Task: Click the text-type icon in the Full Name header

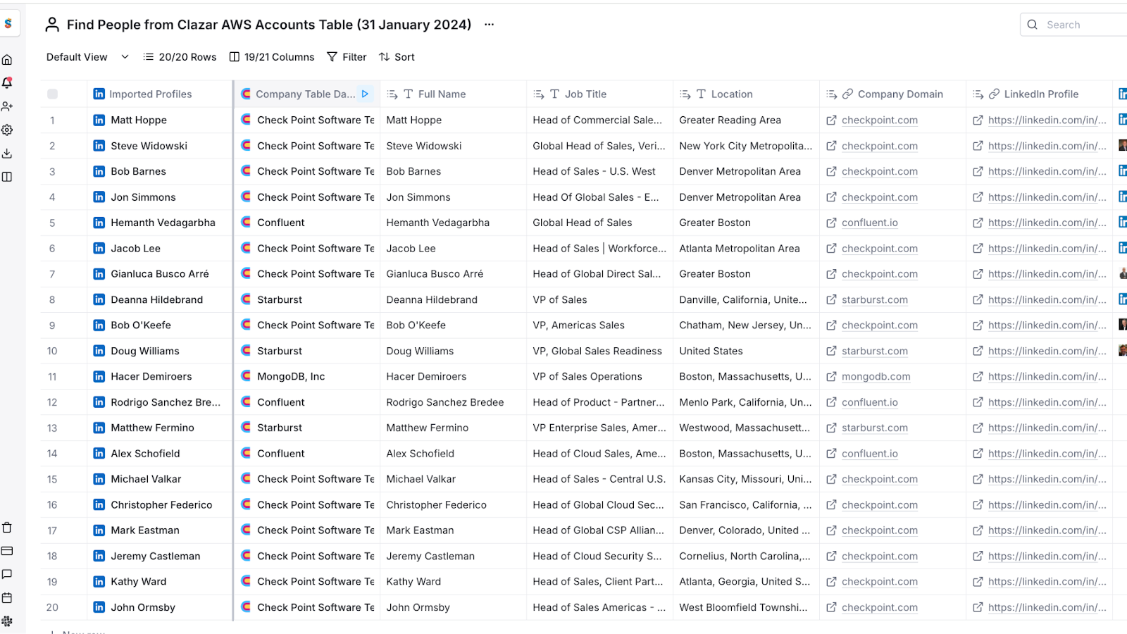Action: tap(408, 94)
